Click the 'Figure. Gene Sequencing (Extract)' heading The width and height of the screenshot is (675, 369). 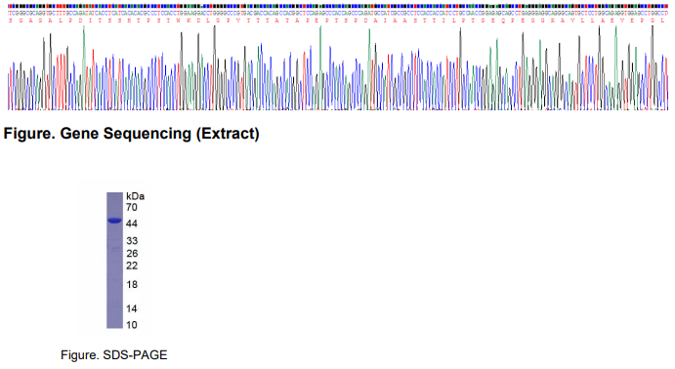(131, 134)
